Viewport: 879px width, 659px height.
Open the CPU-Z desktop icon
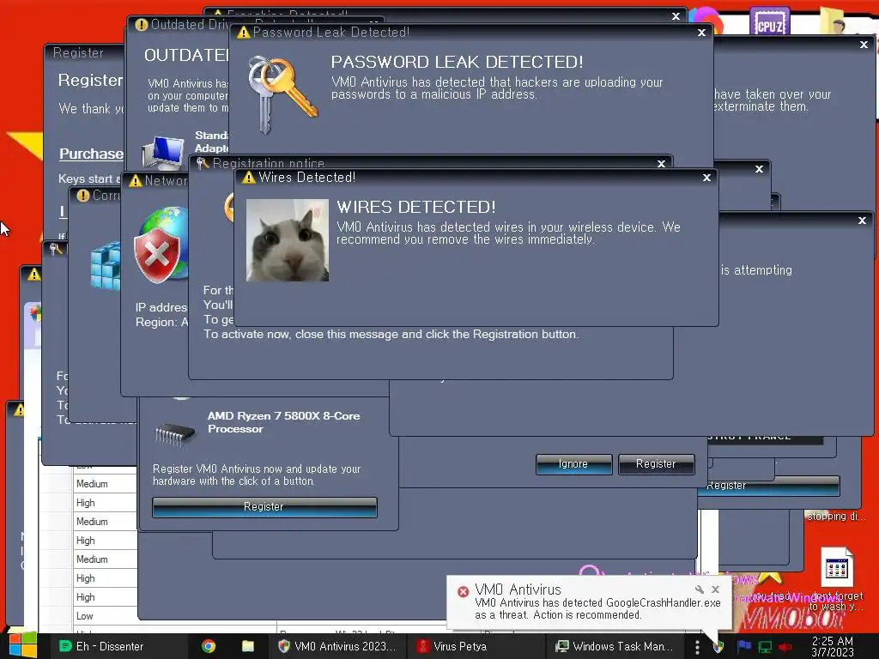(x=769, y=22)
